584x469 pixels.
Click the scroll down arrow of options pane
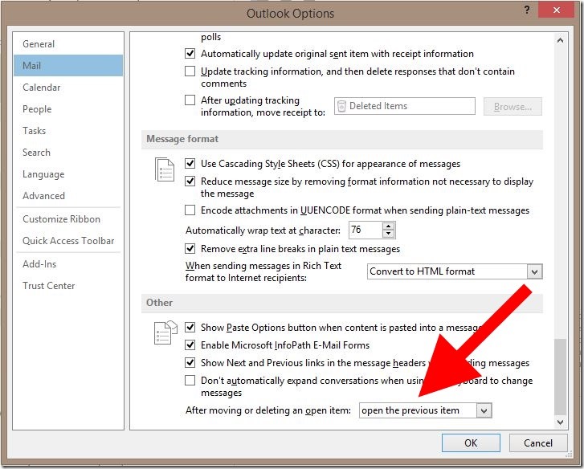pos(560,422)
